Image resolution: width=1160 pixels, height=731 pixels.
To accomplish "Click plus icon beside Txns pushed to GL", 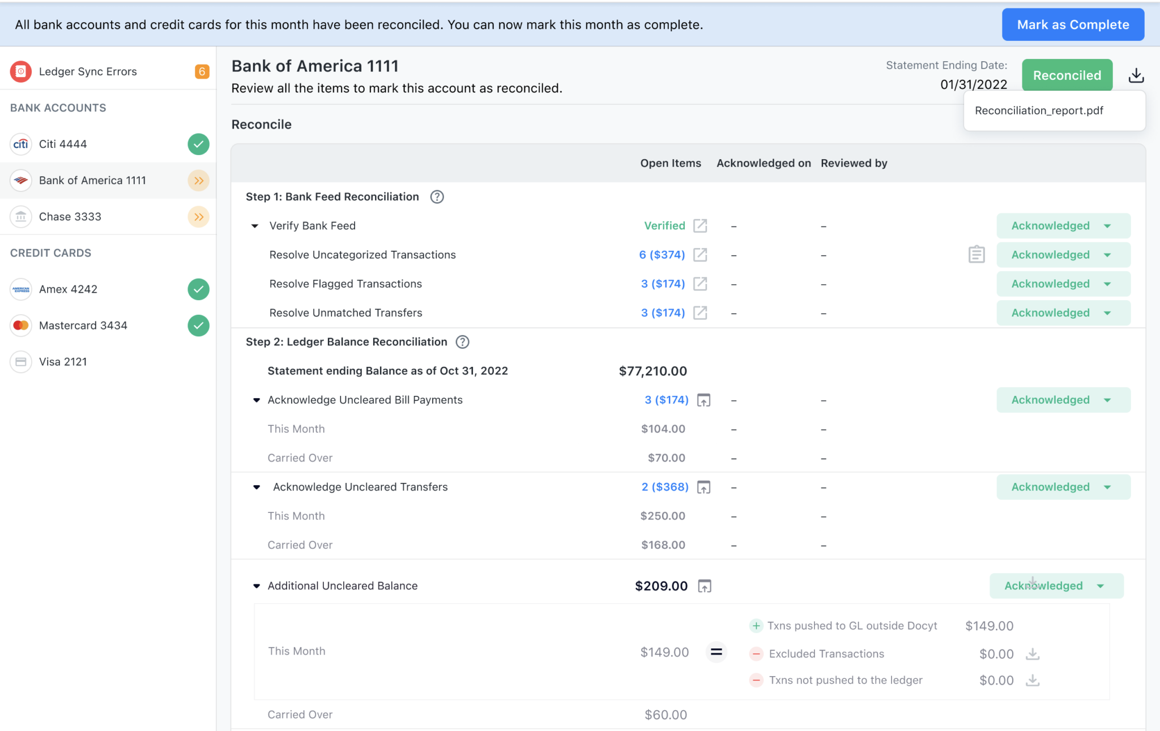I will point(756,626).
